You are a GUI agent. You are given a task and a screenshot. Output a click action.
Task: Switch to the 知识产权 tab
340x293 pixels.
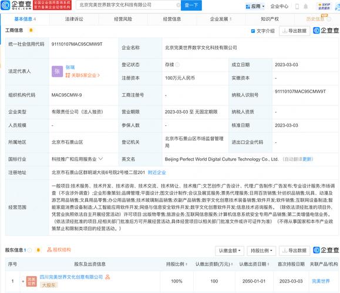point(270,19)
